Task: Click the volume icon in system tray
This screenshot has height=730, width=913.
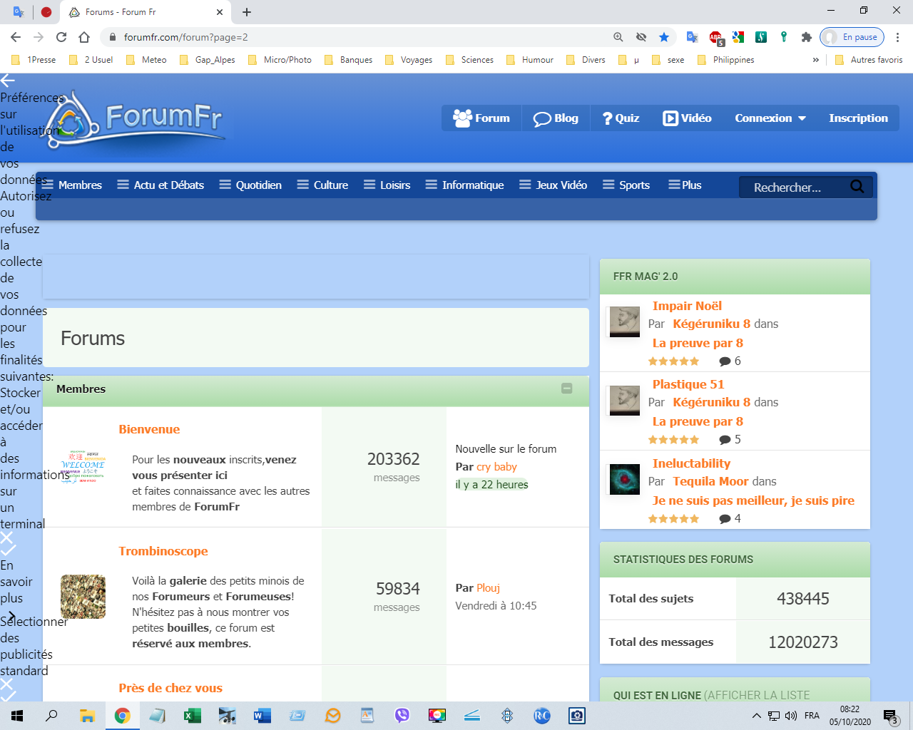Action: click(790, 716)
